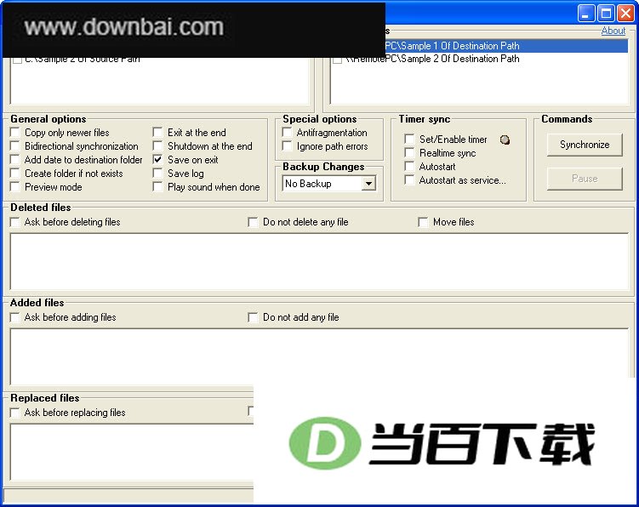Minimize the application window
The image size is (639, 507).
point(586,14)
